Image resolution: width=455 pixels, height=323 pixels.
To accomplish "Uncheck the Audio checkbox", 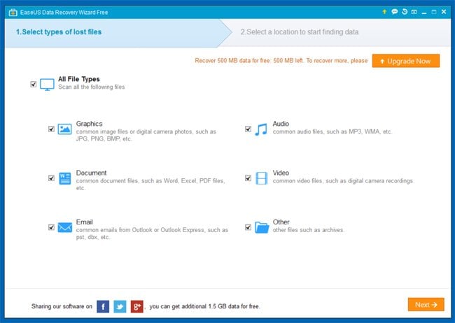I will [x=248, y=129].
